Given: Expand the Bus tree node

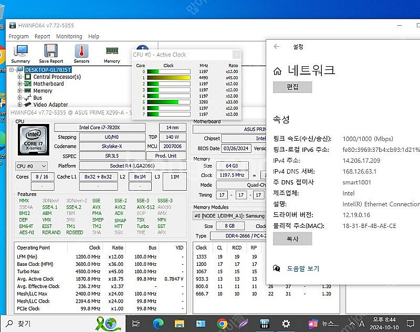Looking at the screenshot, I should pyautogui.click(x=19, y=98).
